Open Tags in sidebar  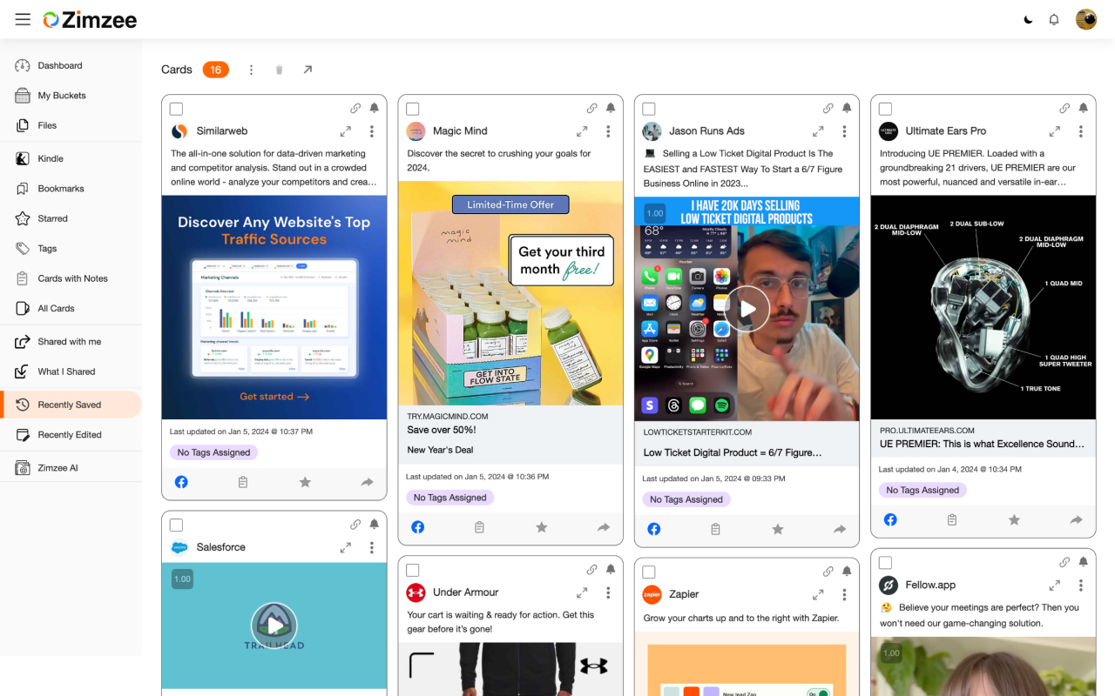[71, 249]
